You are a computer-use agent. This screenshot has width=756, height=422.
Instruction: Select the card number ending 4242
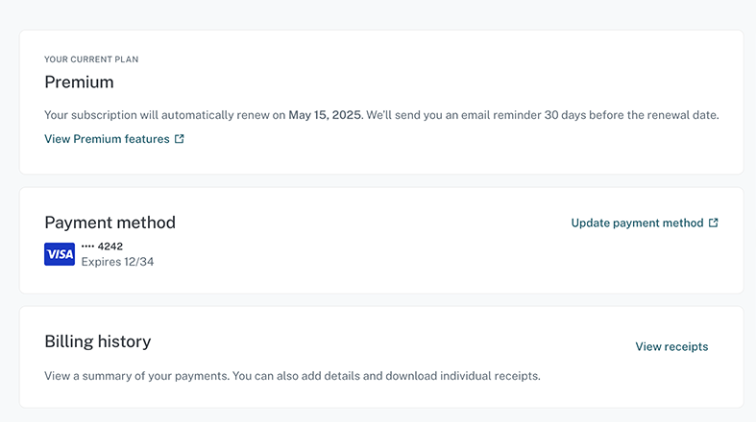coord(102,246)
